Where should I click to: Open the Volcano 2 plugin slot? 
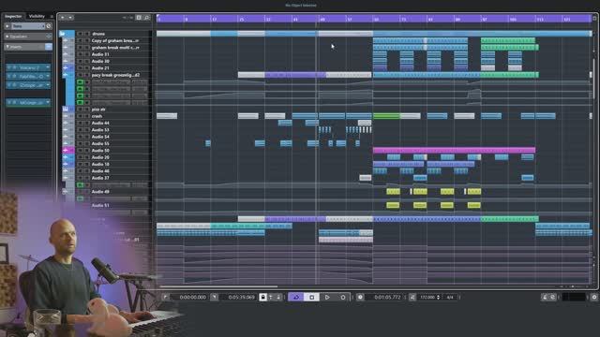pyautogui.click(x=29, y=67)
